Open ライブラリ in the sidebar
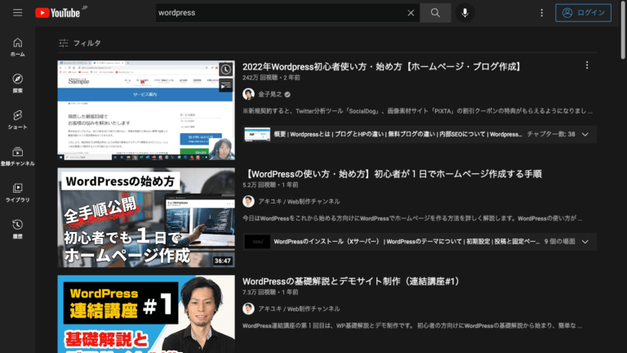627x353 pixels. [x=18, y=193]
